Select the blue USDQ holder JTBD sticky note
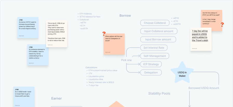 point(24,97)
